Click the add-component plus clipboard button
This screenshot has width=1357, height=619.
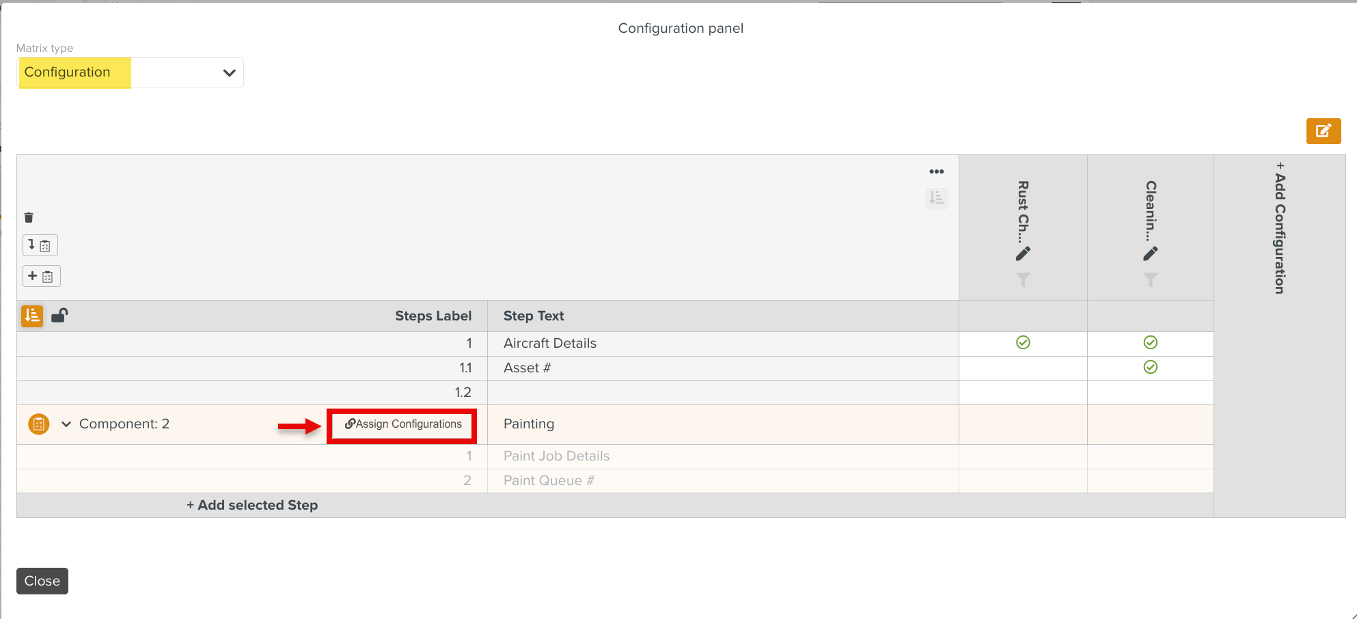[42, 276]
